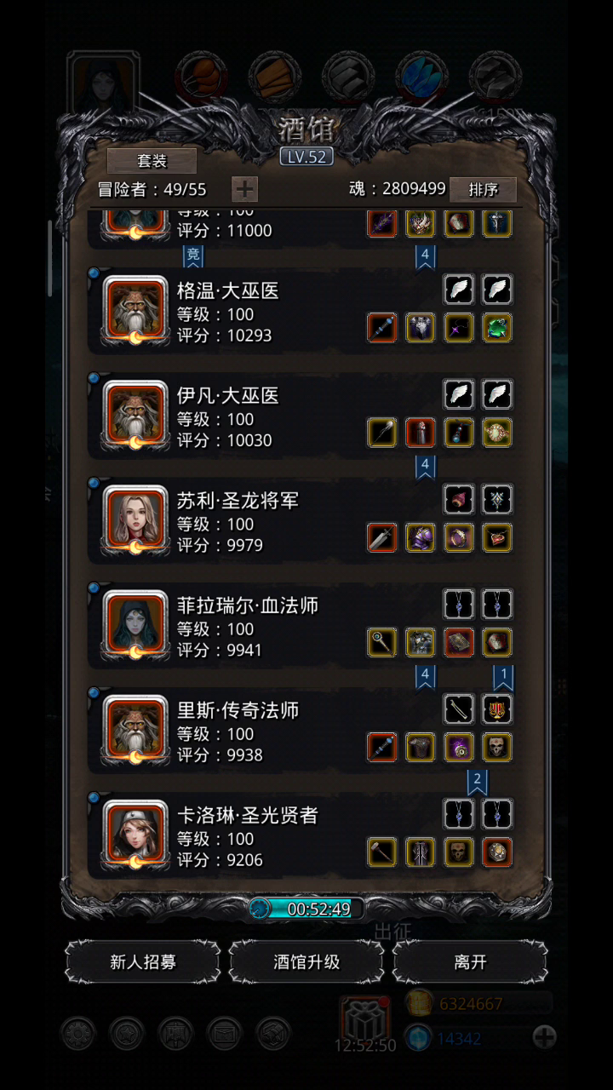Select the green gem item of 格温·大巫医
The image size is (613, 1090).
tap(497, 328)
